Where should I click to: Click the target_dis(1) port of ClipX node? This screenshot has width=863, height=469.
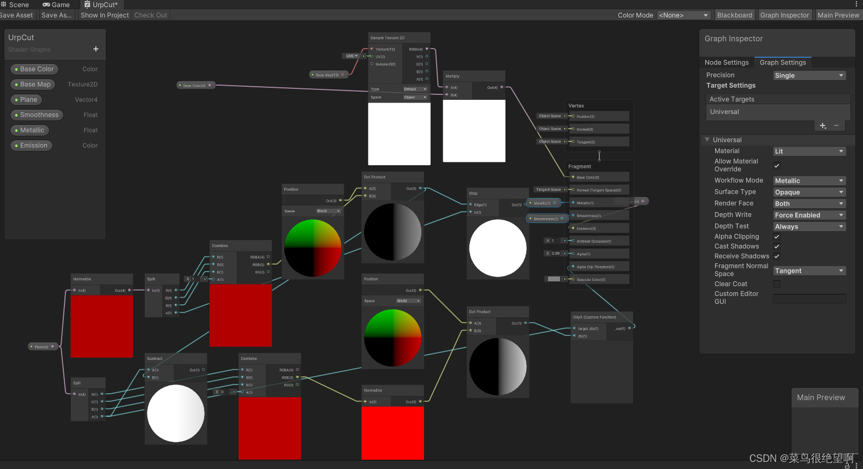[x=574, y=328]
